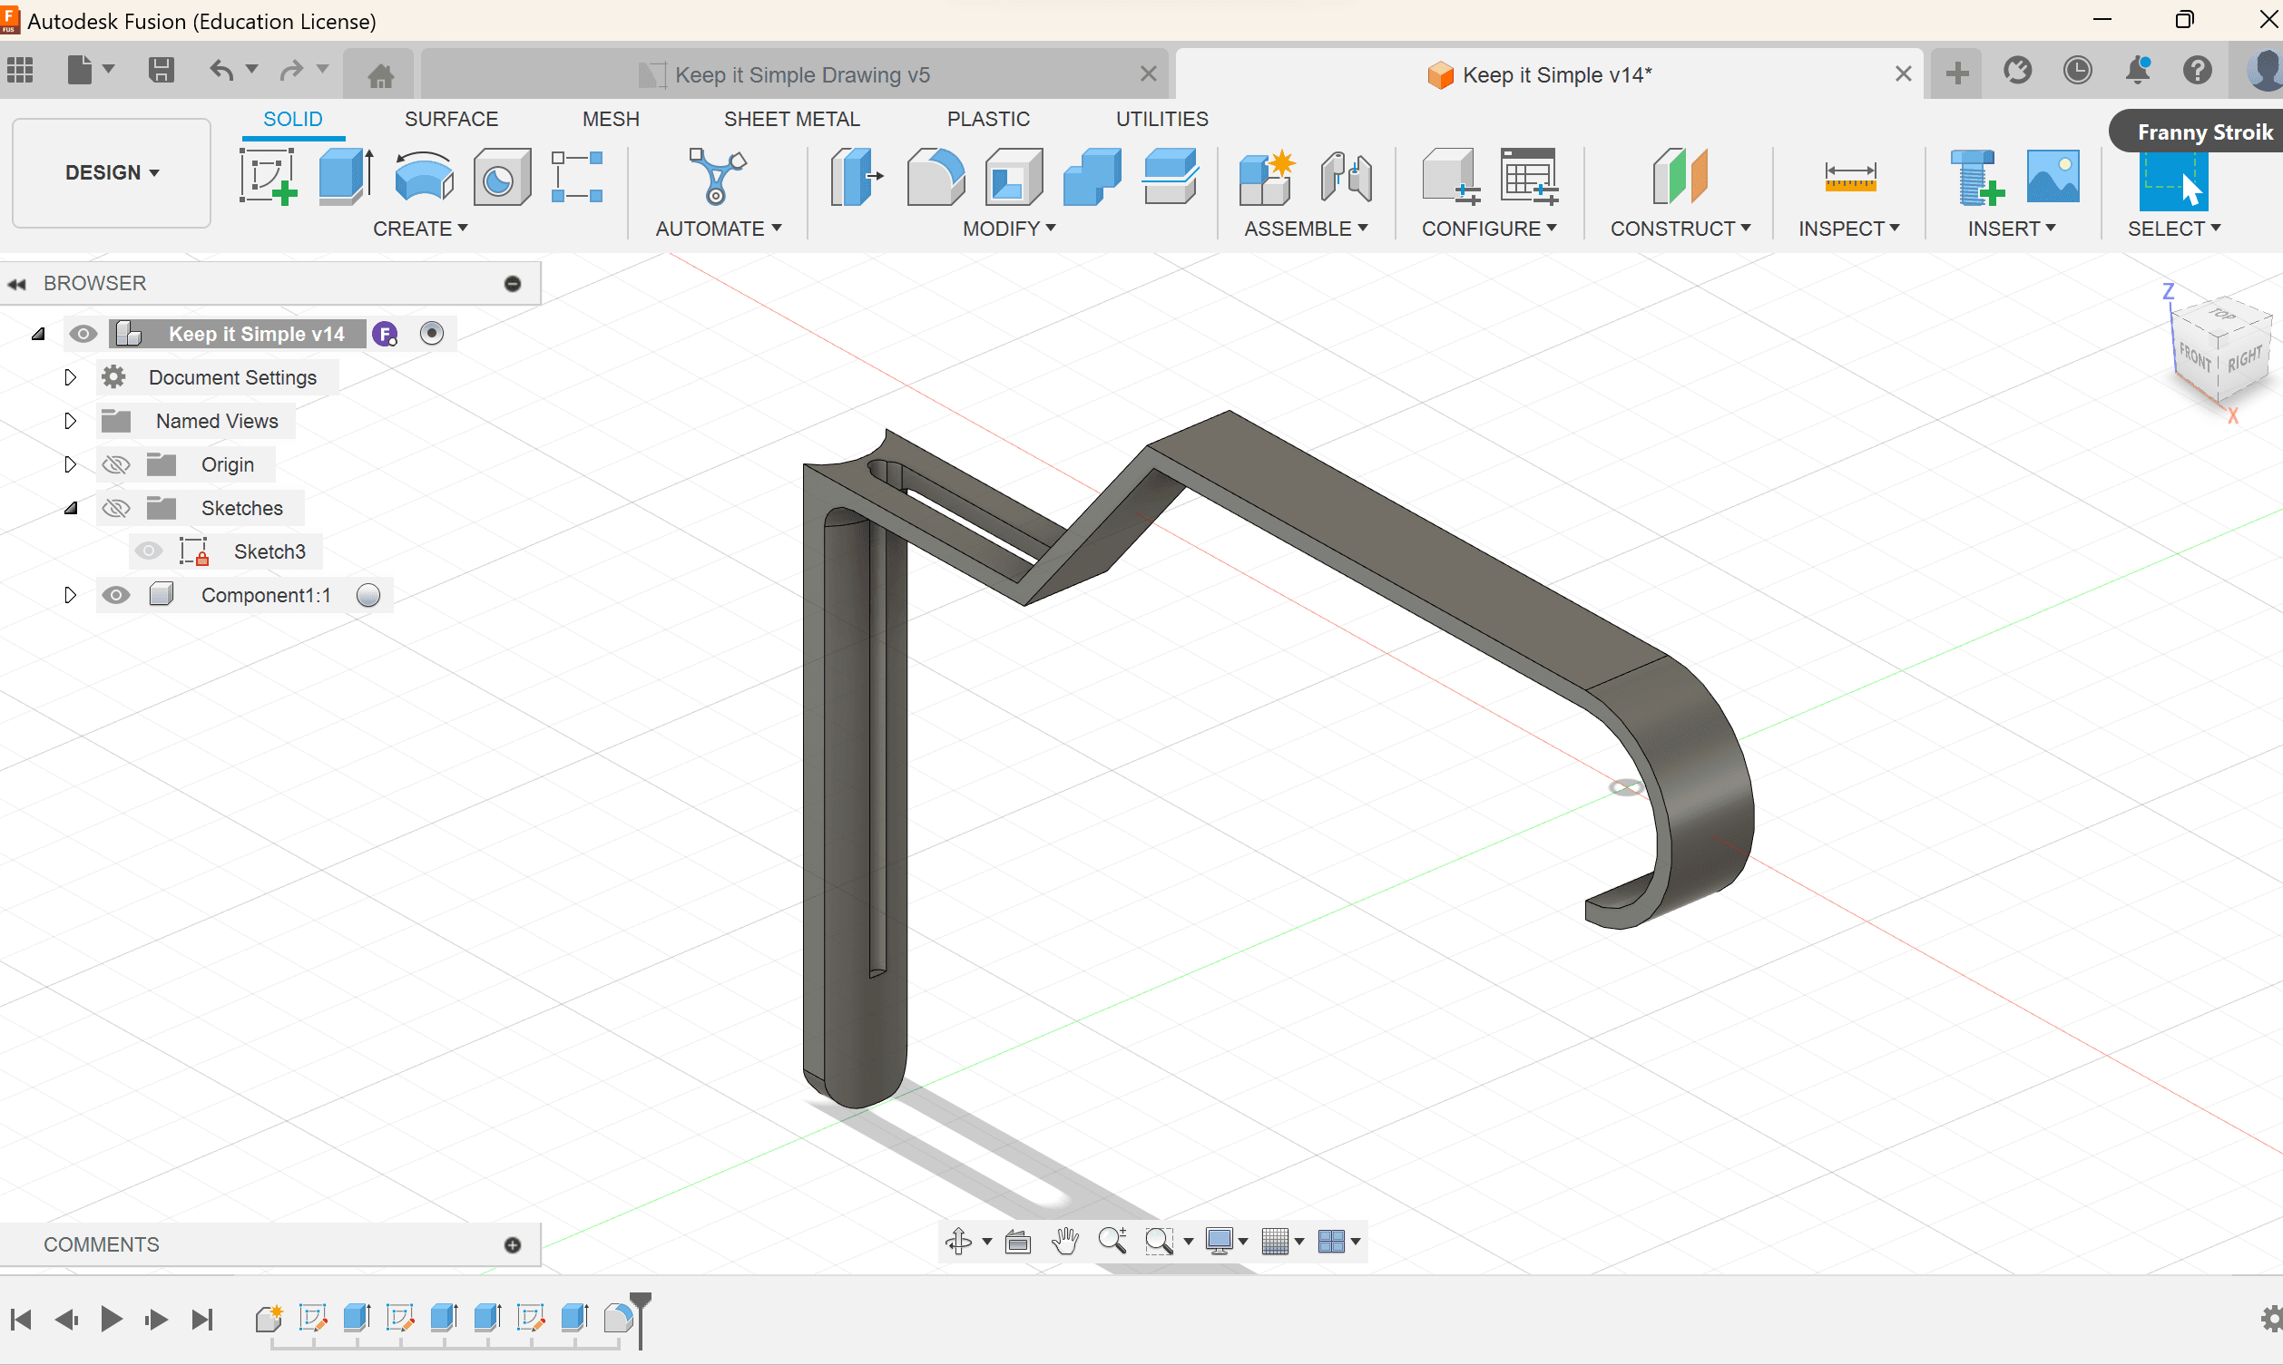Viewport: 2283px width, 1365px height.
Task: Open the Help question mark menu
Action: click(2198, 71)
